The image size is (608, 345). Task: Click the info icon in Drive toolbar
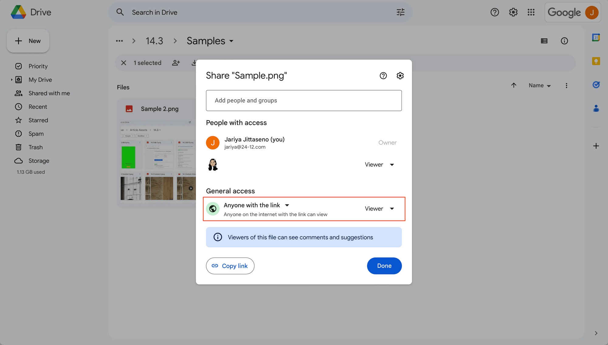(564, 41)
